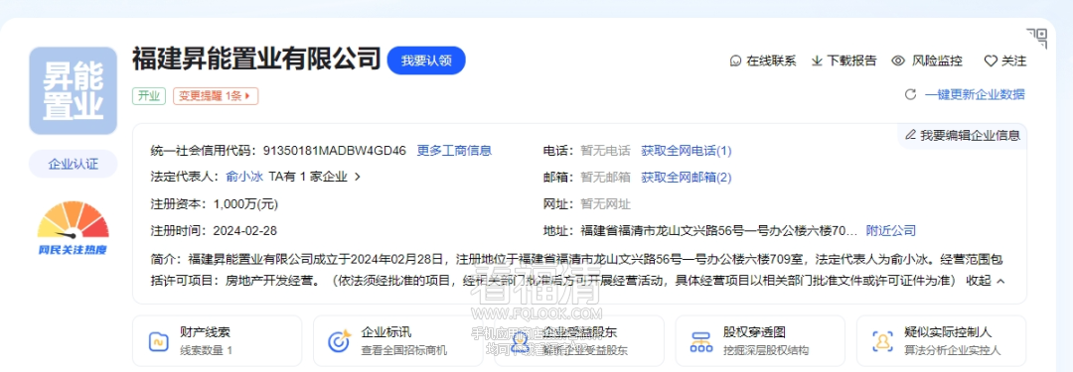1073x372 pixels.
Task: Click 查看全国招标商机 subtitle
Action: click(x=403, y=350)
